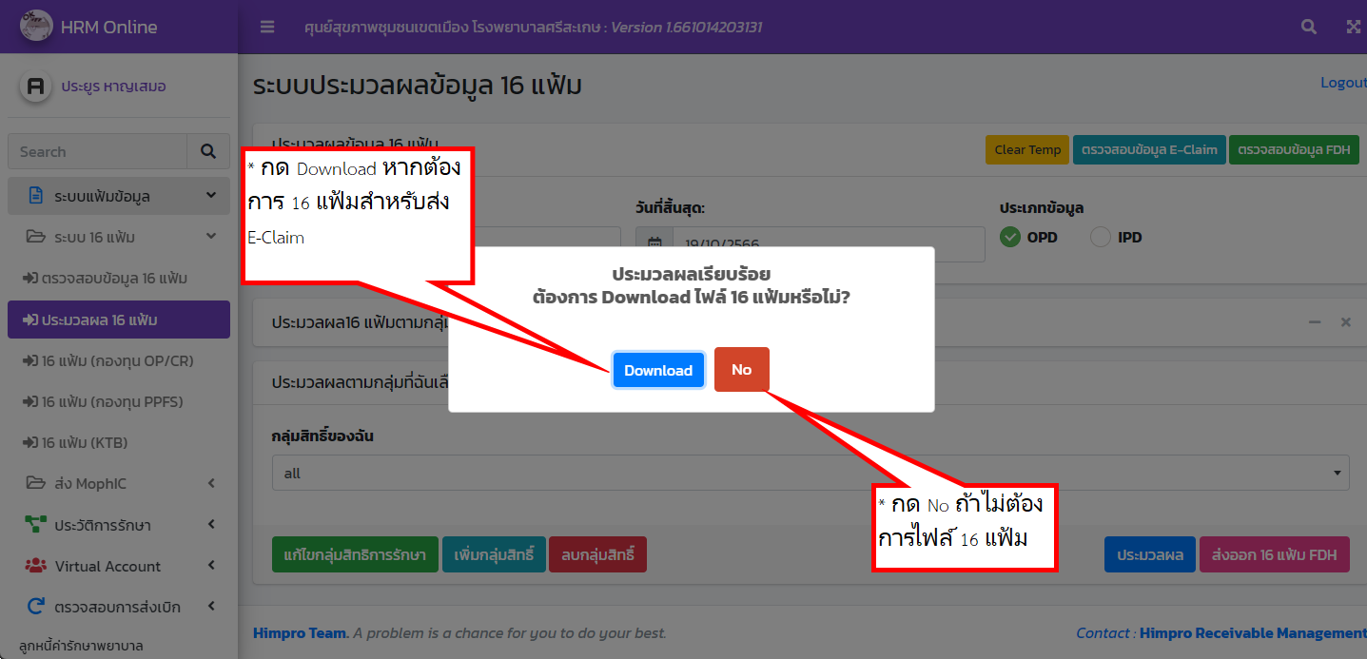Click the Download button in the dialog
1367x659 pixels.
[x=657, y=369]
